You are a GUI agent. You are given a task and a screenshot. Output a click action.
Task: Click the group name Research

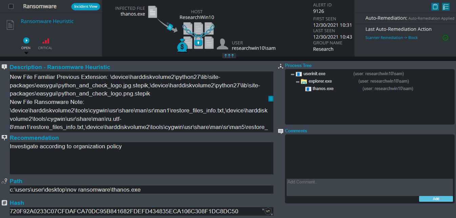click(x=323, y=49)
